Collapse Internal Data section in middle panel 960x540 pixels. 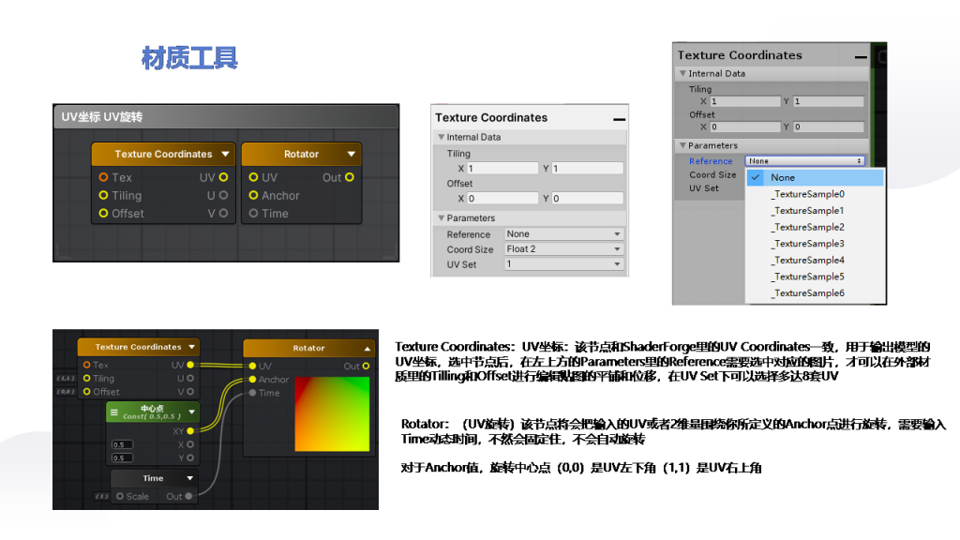point(442,137)
